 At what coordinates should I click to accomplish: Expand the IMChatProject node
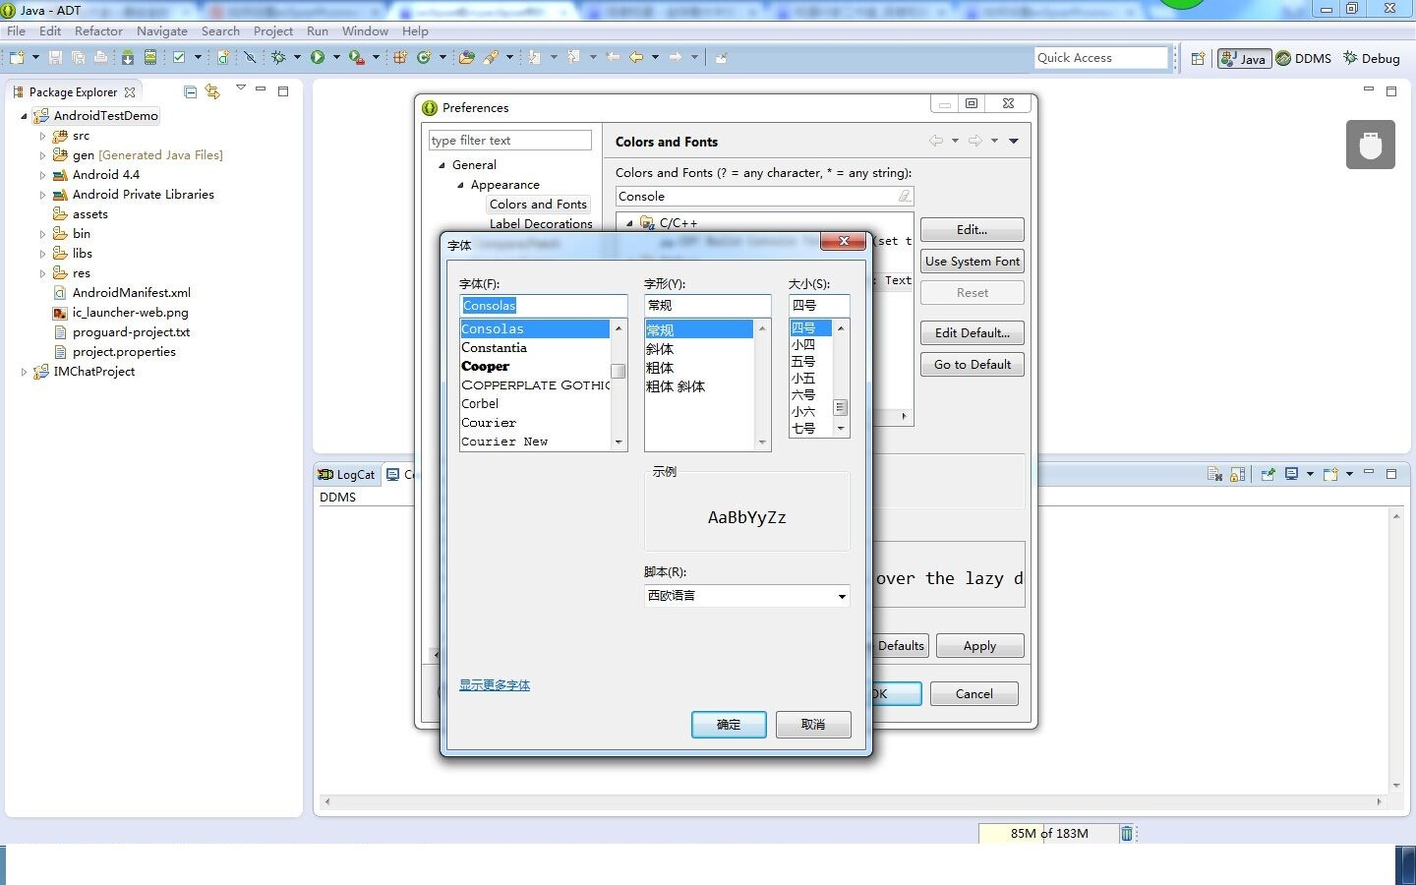pyautogui.click(x=25, y=372)
